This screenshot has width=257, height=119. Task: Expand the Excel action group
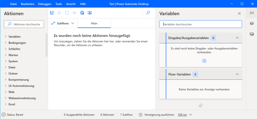click(x=6, y=104)
